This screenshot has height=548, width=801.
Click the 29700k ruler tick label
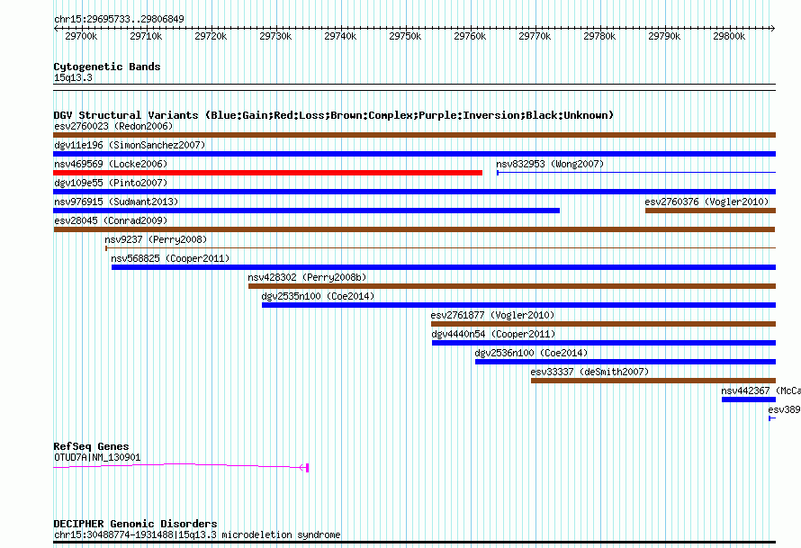coord(81,36)
